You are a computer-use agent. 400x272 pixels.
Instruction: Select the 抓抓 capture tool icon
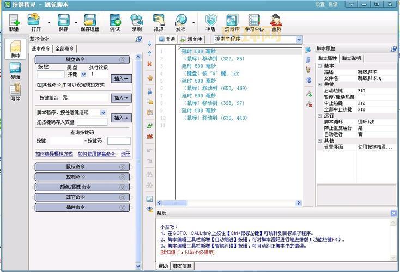point(159,22)
